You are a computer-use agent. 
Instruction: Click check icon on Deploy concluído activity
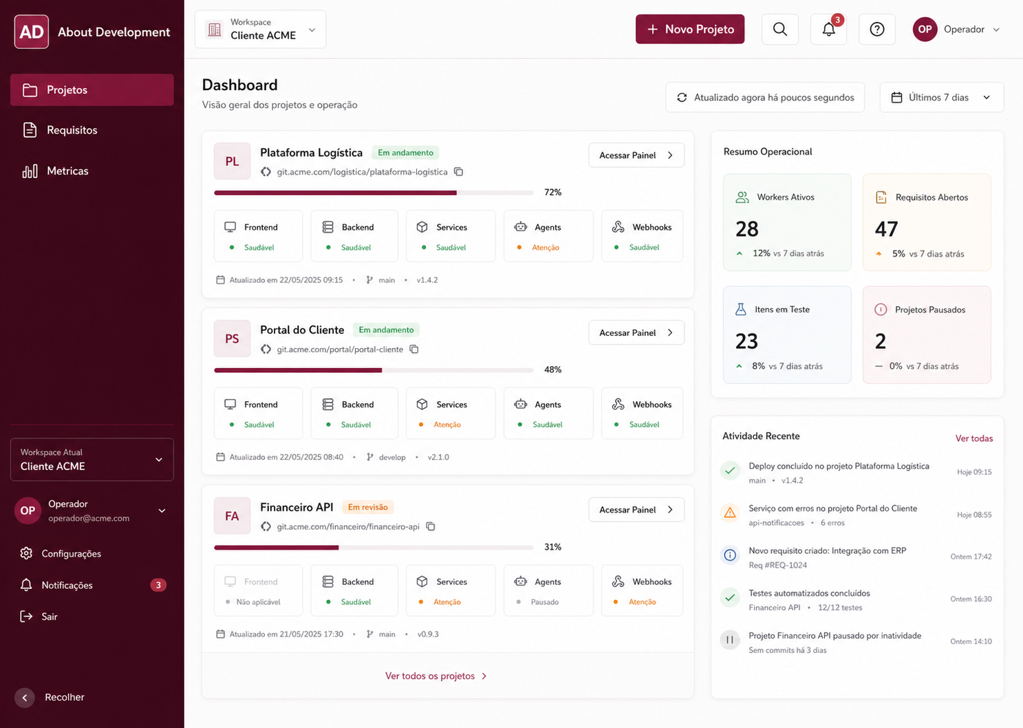730,471
